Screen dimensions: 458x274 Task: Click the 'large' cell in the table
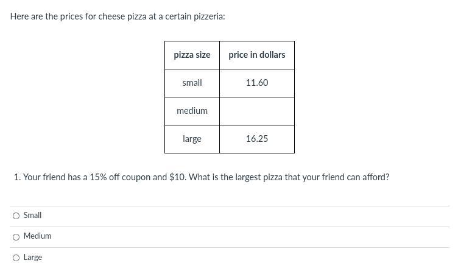(192, 139)
